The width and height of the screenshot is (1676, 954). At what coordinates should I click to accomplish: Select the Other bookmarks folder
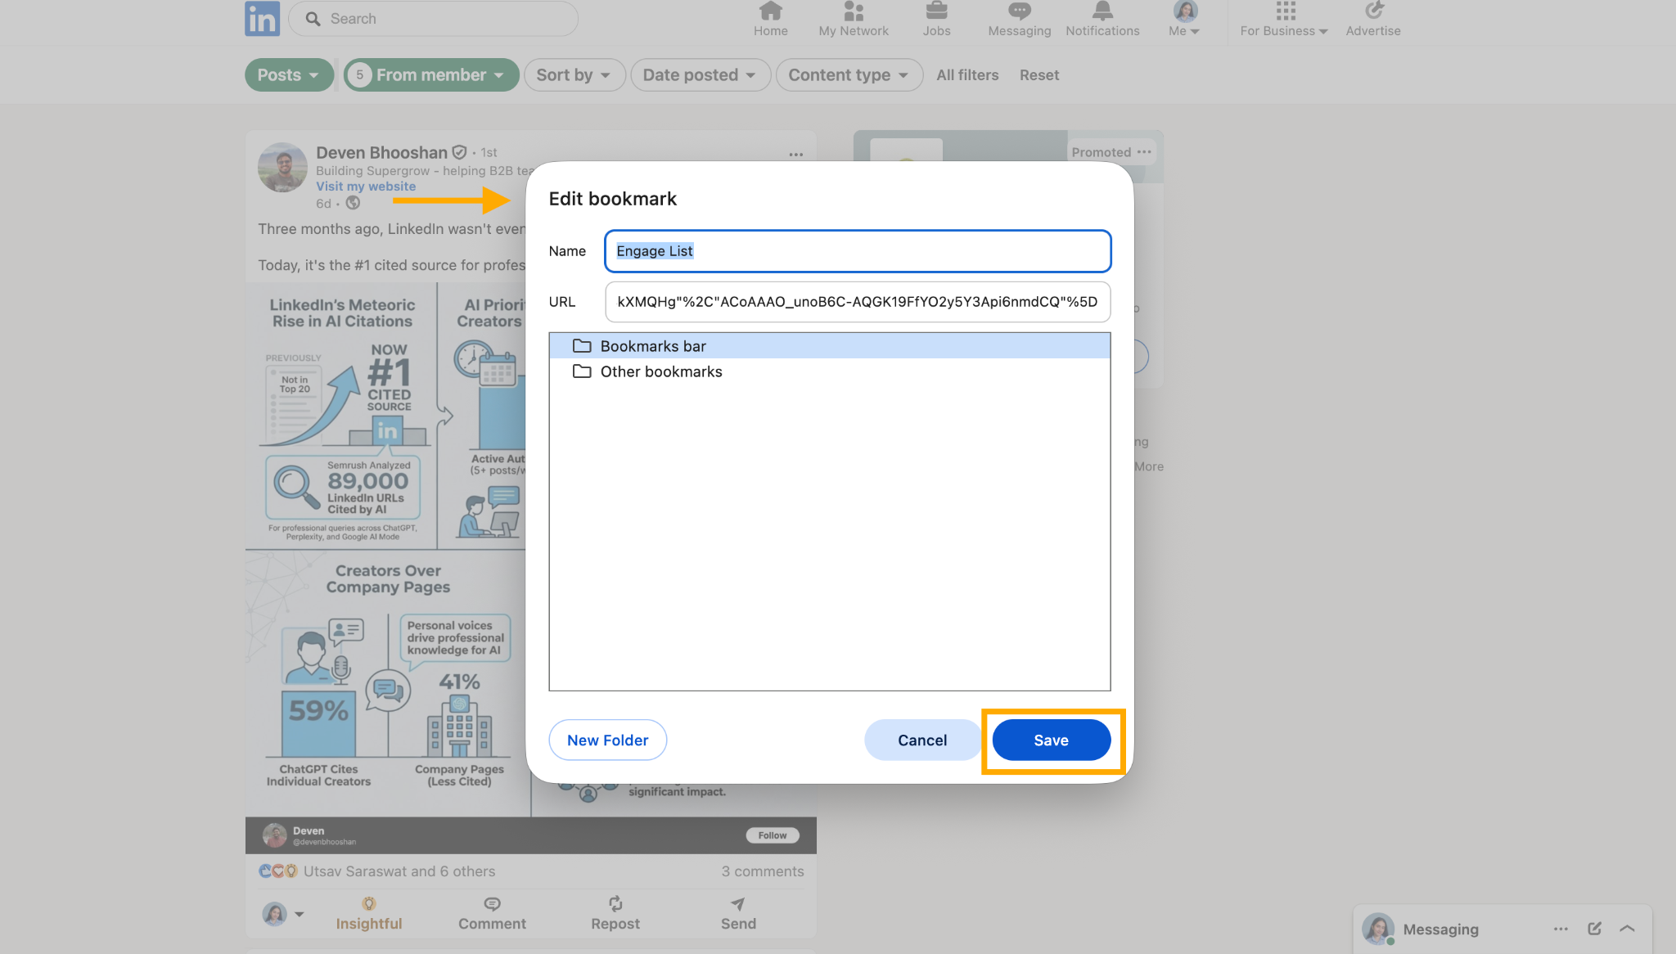[830, 371]
